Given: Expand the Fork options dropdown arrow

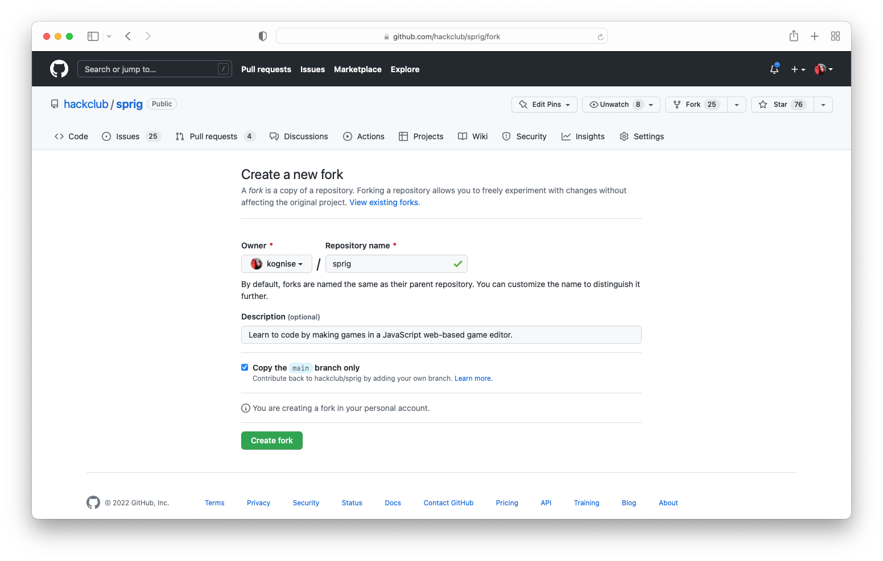Looking at the screenshot, I should click(x=736, y=105).
